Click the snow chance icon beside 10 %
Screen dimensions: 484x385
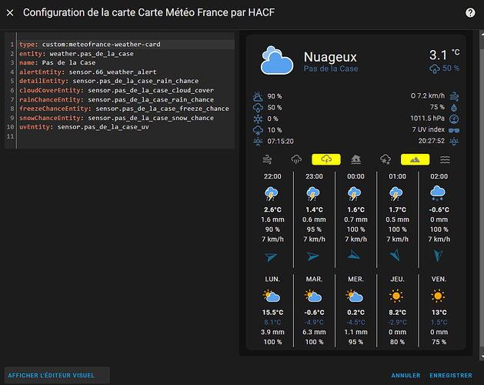[258, 130]
